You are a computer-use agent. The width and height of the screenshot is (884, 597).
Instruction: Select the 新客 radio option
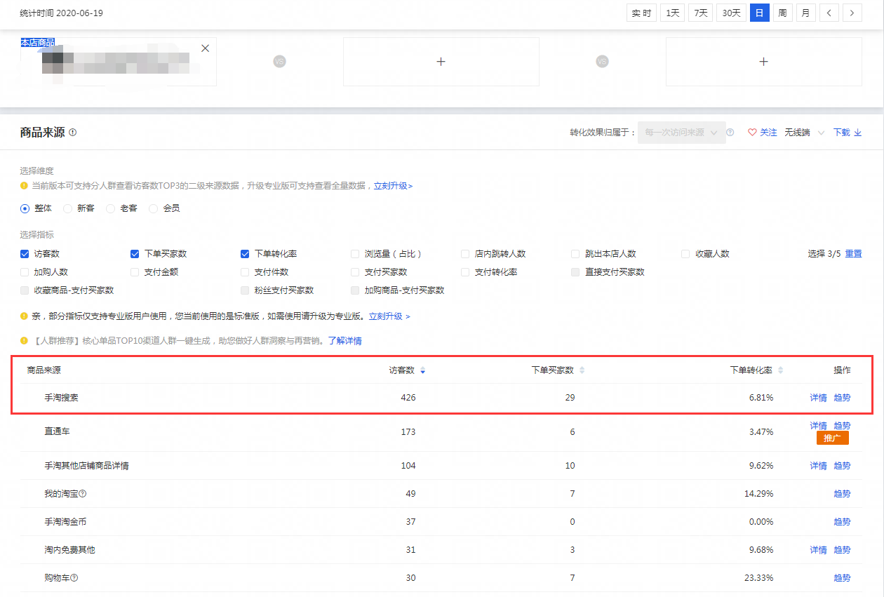pyautogui.click(x=68, y=208)
